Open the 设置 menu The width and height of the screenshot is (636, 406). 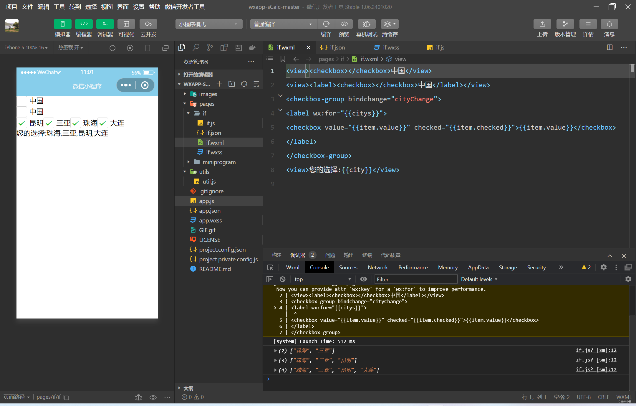pos(139,7)
